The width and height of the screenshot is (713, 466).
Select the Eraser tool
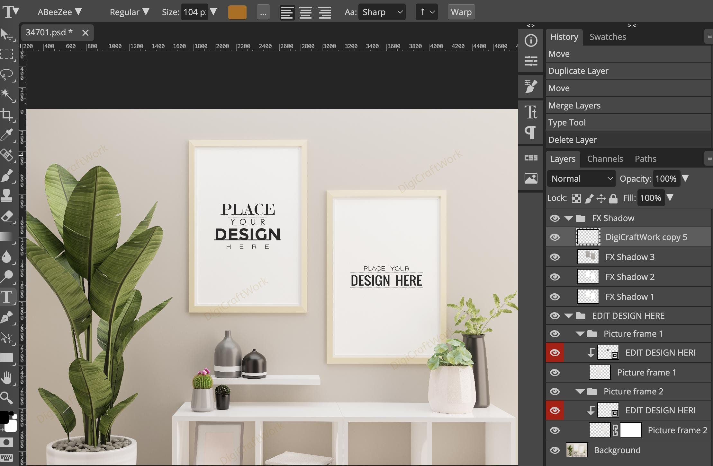[7, 216]
